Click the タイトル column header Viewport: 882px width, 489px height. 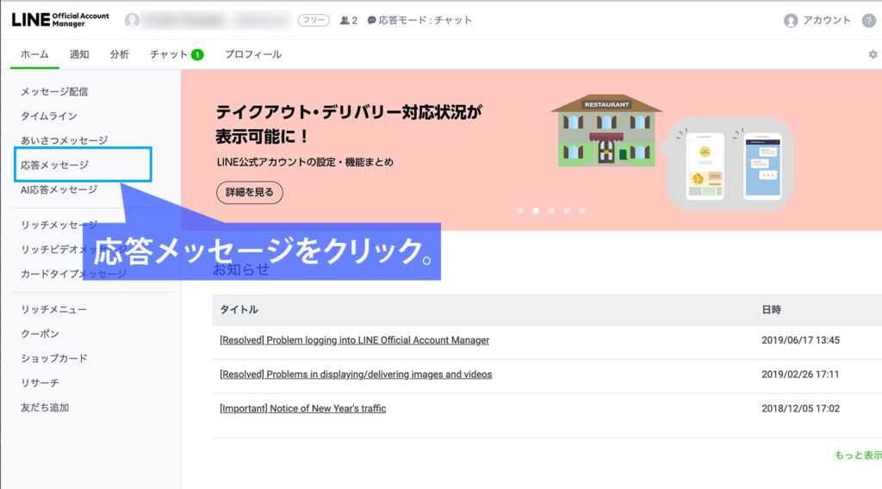click(239, 310)
